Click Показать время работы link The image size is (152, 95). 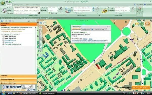point(13,44)
